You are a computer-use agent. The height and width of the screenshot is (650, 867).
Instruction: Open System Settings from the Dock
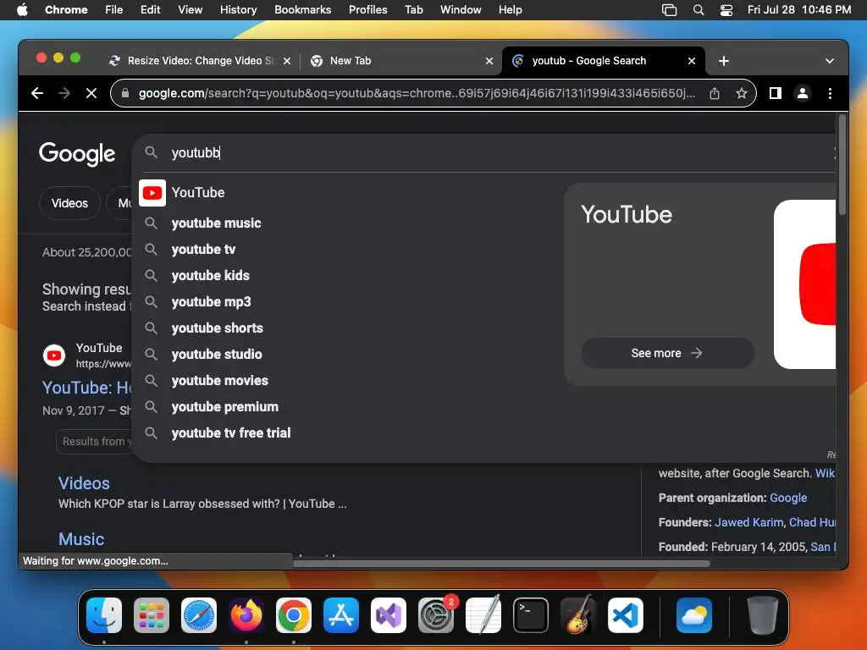coord(436,615)
